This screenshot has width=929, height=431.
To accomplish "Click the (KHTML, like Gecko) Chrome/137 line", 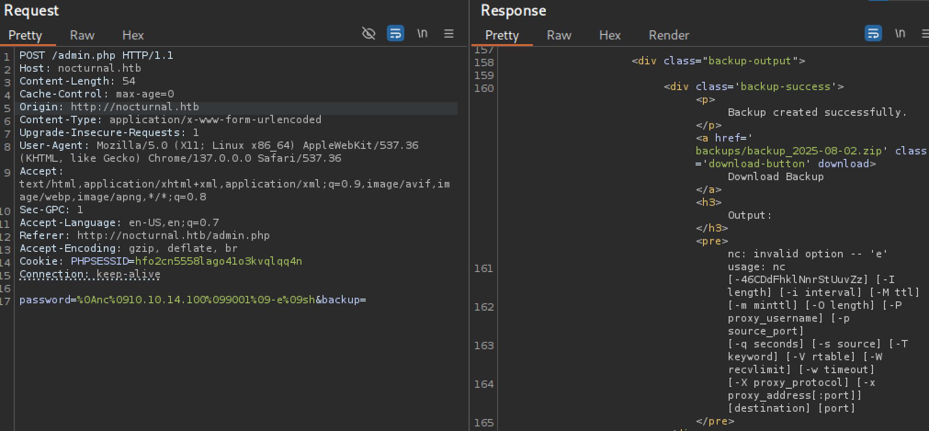I will pyautogui.click(x=181, y=159).
